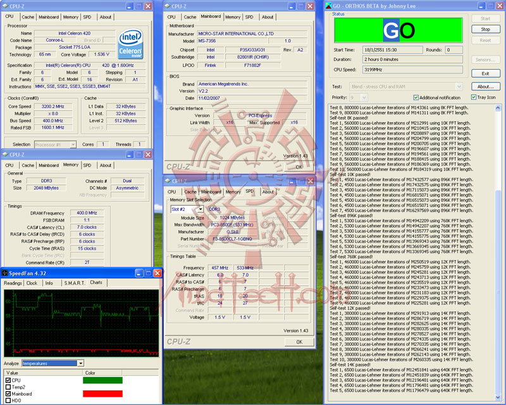The height and width of the screenshot is (405, 506).
Task: Open the Slot #2 memory slot dropdown
Action: pyautogui.click(x=200, y=209)
